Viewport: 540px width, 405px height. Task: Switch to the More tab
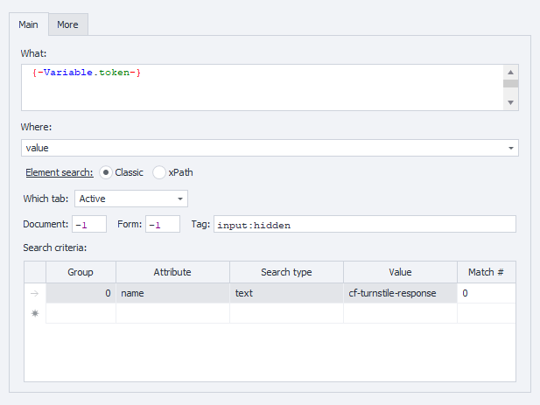[x=67, y=24]
